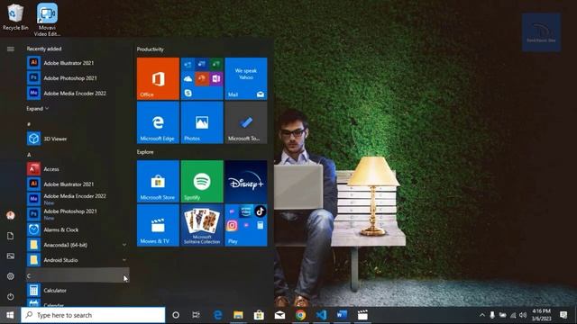Open Visual Studio Code from taskbar
Screen dimensions: 577x324
321,315
